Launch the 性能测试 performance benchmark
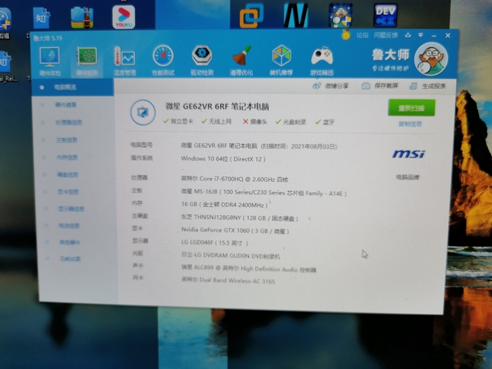This screenshot has width=492, height=369. (x=163, y=61)
